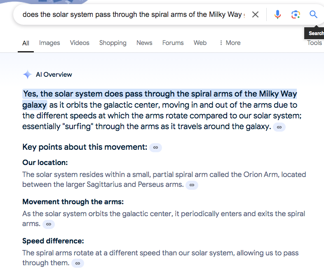
Task: Select the Forums tab
Action: pos(173,43)
